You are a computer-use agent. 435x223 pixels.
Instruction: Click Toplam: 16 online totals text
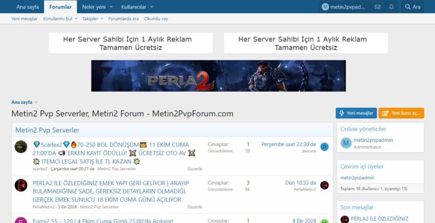tap(374, 188)
